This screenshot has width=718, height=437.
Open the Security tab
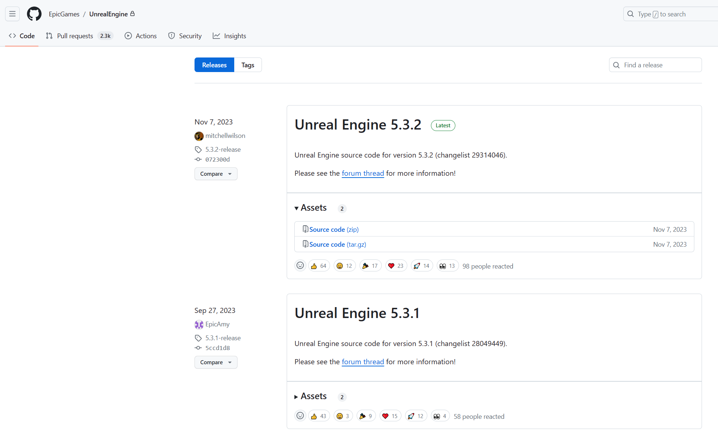click(x=185, y=36)
